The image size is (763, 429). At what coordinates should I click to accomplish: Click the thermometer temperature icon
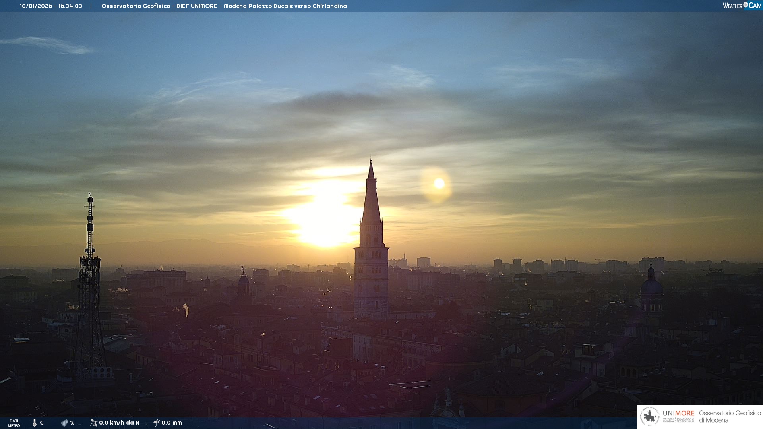click(35, 423)
